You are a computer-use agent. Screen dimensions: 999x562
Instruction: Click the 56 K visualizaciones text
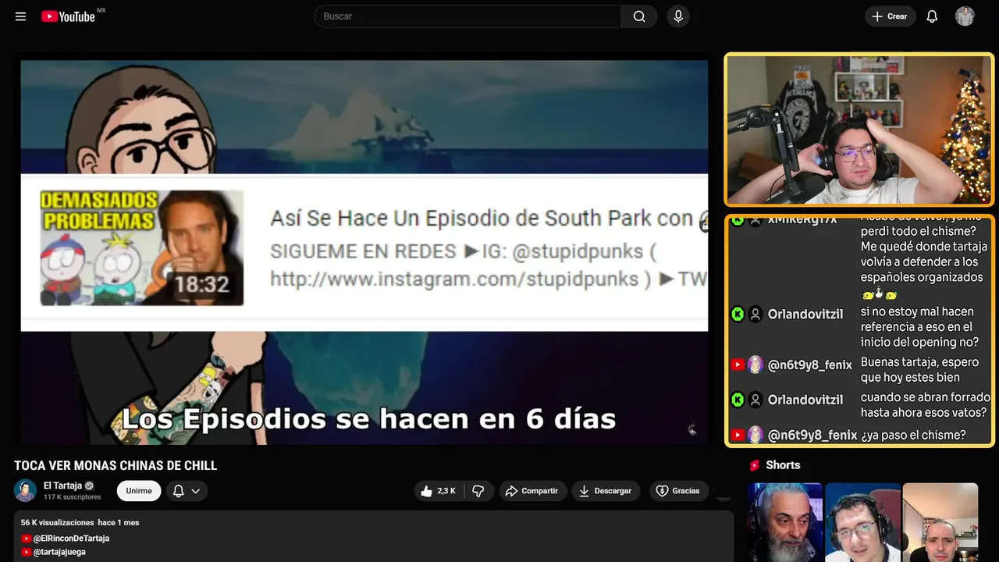tap(58, 522)
